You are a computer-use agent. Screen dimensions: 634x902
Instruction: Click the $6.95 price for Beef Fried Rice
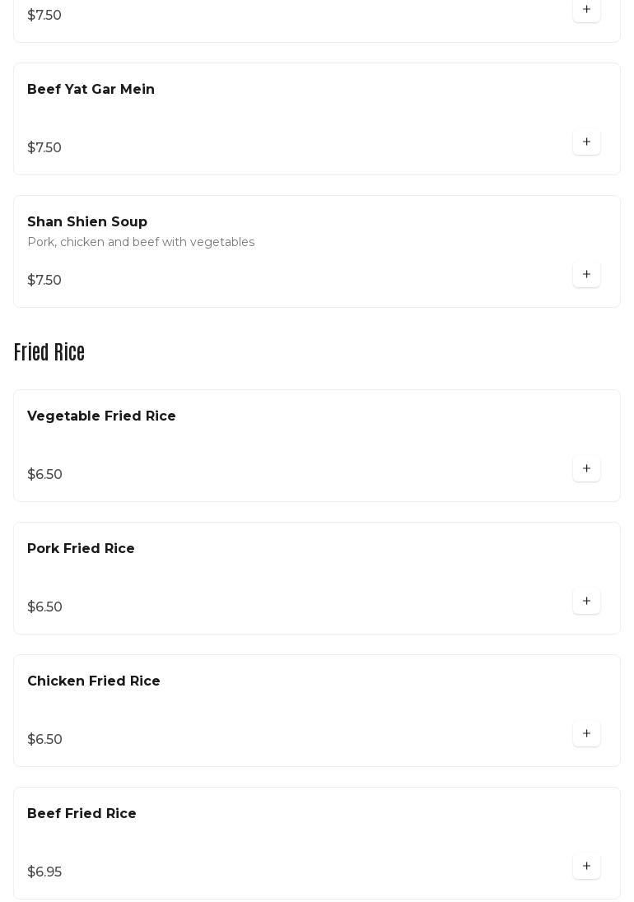(44, 872)
